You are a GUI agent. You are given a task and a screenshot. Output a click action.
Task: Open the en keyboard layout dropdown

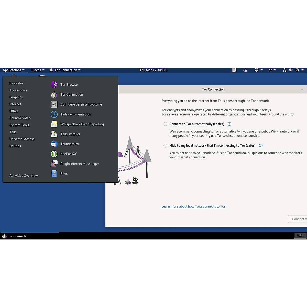272,70
